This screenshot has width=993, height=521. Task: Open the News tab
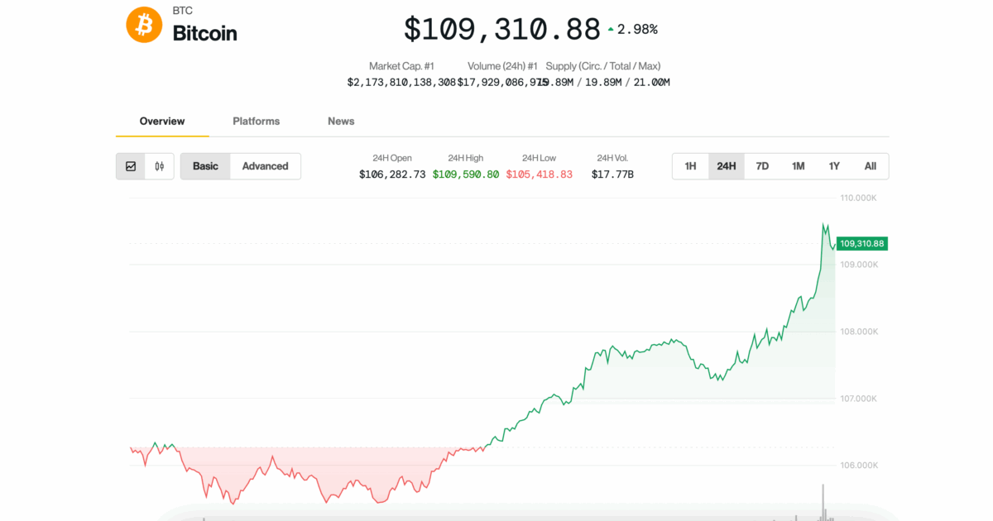tap(341, 122)
